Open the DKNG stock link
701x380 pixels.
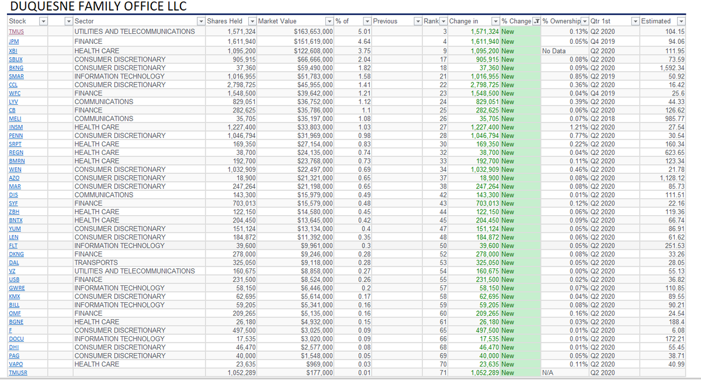pos(16,254)
